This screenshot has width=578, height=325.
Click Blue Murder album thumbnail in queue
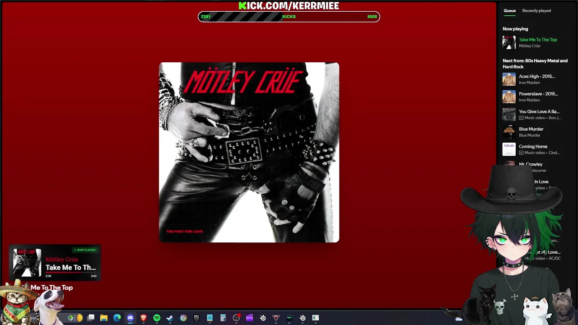click(x=509, y=132)
